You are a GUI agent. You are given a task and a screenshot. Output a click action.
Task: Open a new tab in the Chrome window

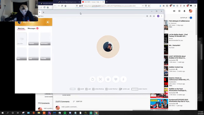[43, 12]
